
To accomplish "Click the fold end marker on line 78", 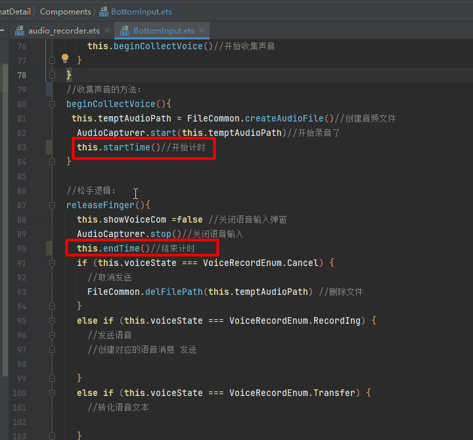I will (51, 75).
